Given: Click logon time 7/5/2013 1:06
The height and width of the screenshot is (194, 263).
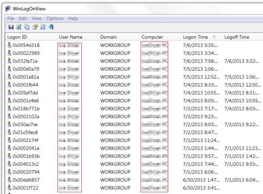Looking at the screenshot, I should point(200,69).
